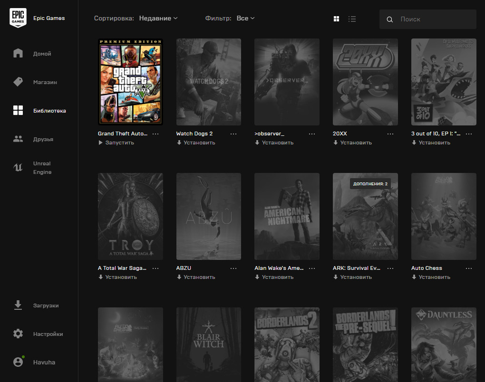The width and height of the screenshot is (485, 382).
Task: Switch library to grid view
Action: pyautogui.click(x=337, y=19)
